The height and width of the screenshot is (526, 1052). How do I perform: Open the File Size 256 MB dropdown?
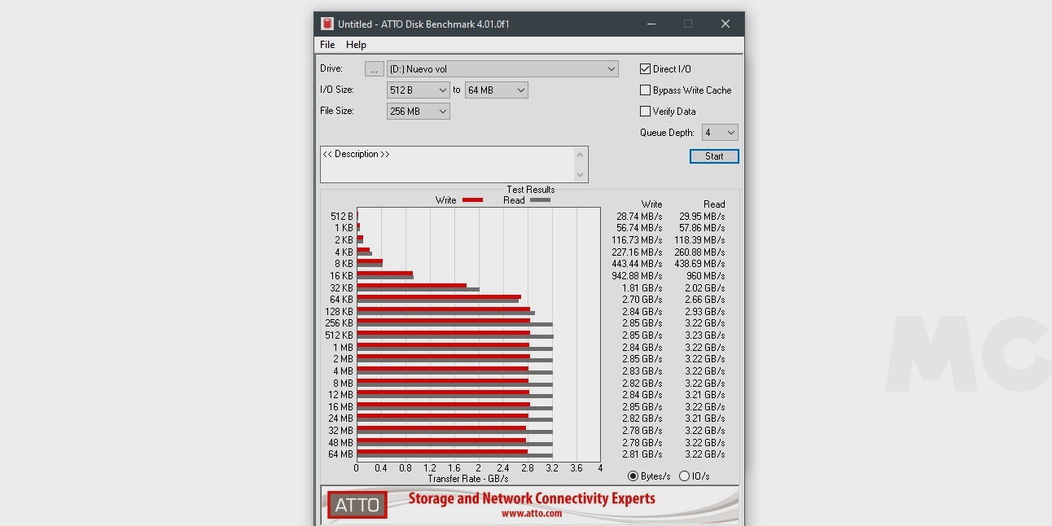[x=418, y=112]
